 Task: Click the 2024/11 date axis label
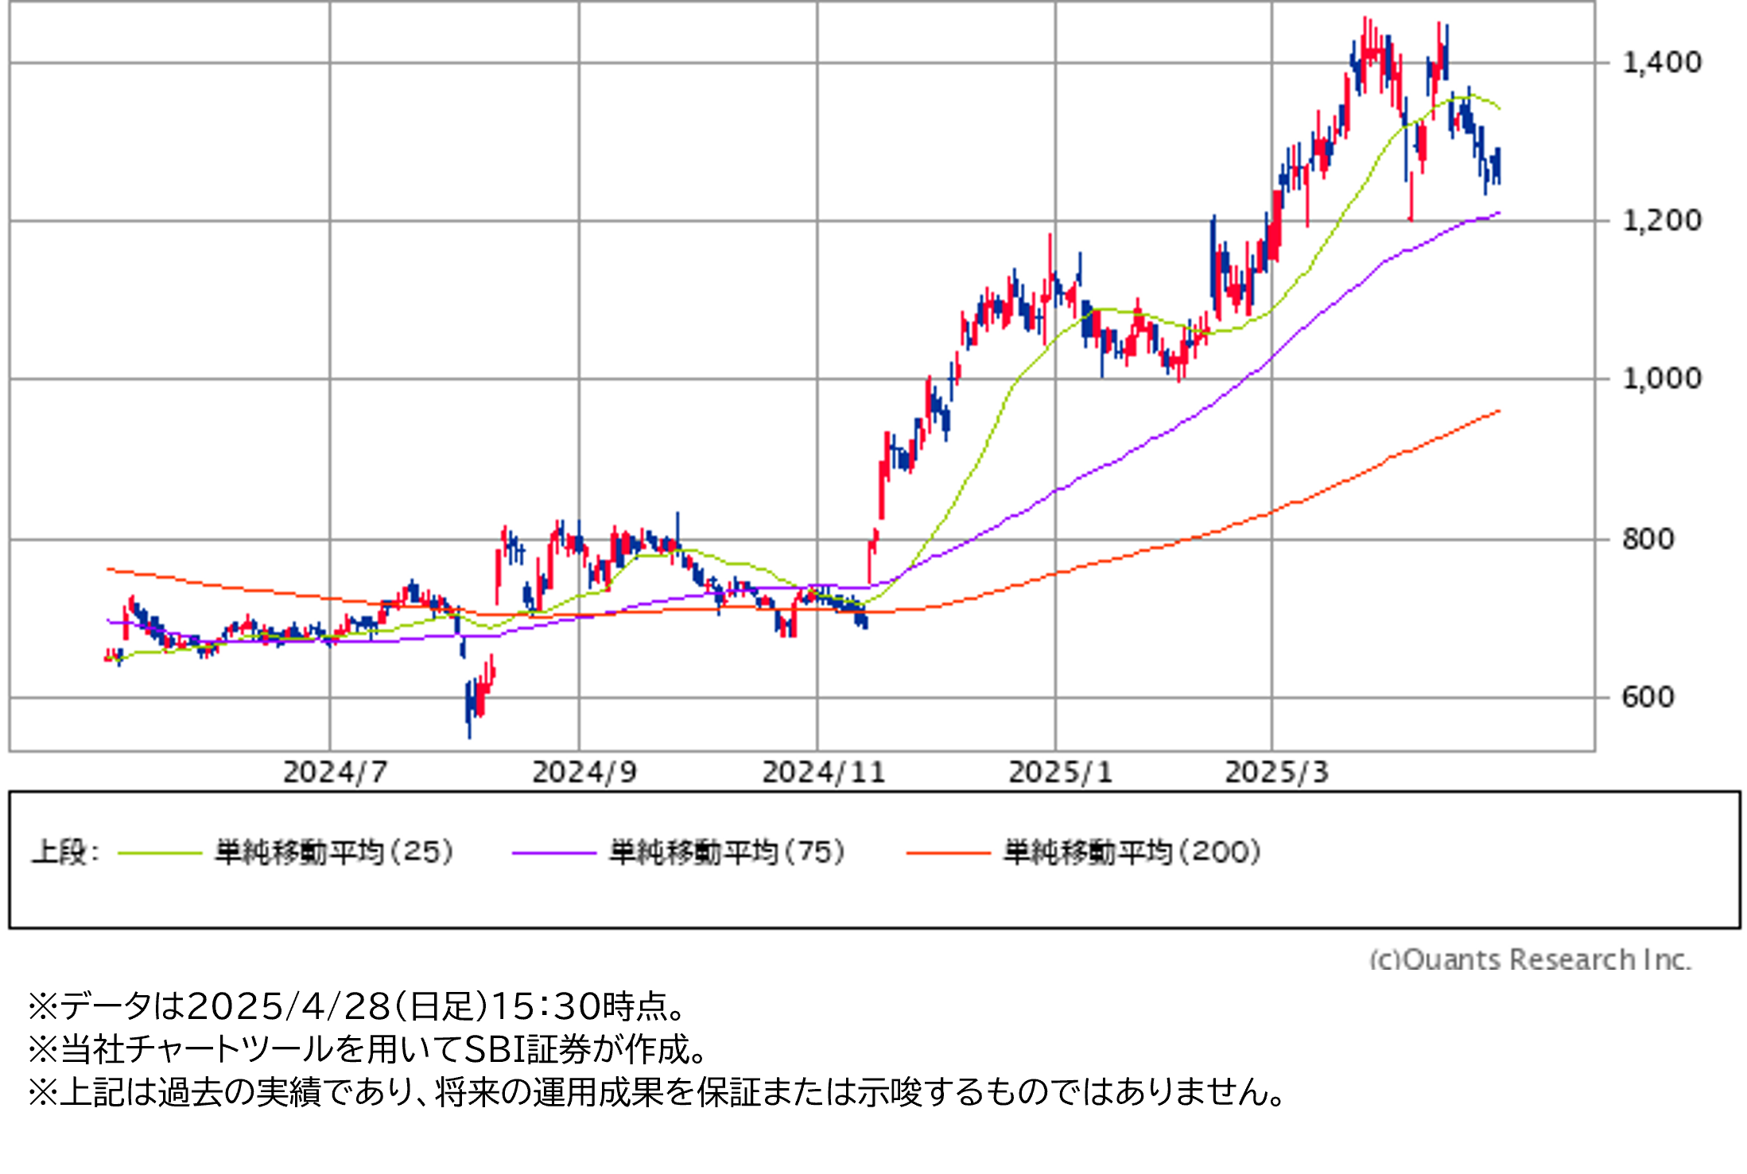click(823, 772)
